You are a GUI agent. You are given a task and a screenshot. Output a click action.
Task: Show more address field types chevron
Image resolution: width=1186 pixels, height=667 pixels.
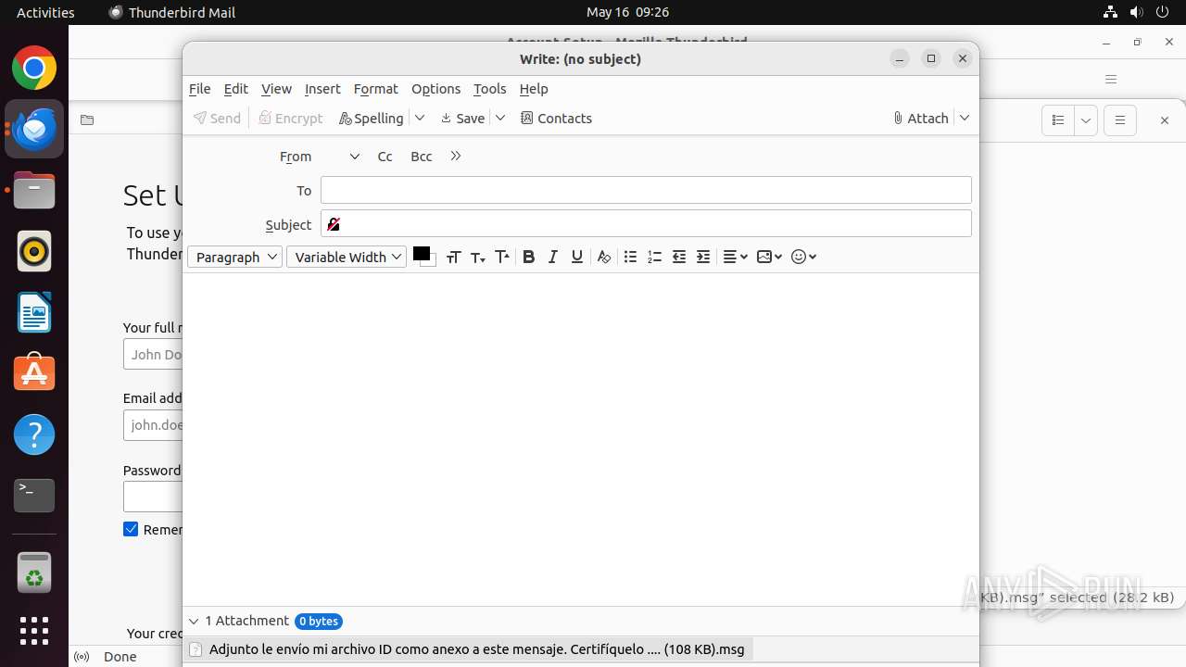click(x=455, y=156)
